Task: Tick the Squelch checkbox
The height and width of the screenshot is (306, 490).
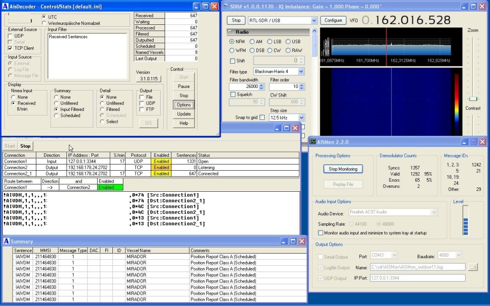Action: tap(233, 94)
